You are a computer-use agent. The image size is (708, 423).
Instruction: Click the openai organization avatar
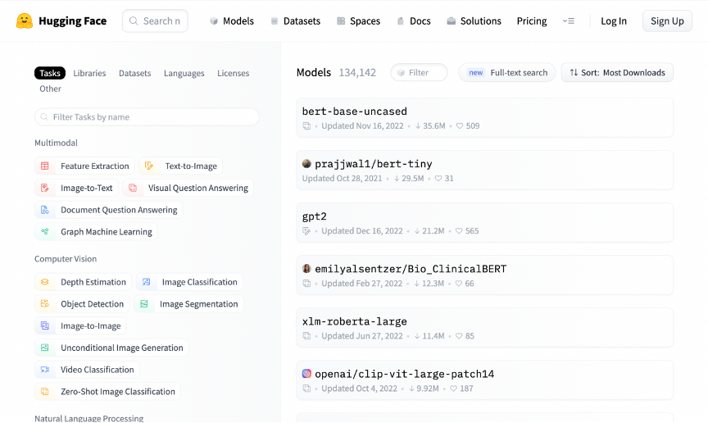(306, 374)
